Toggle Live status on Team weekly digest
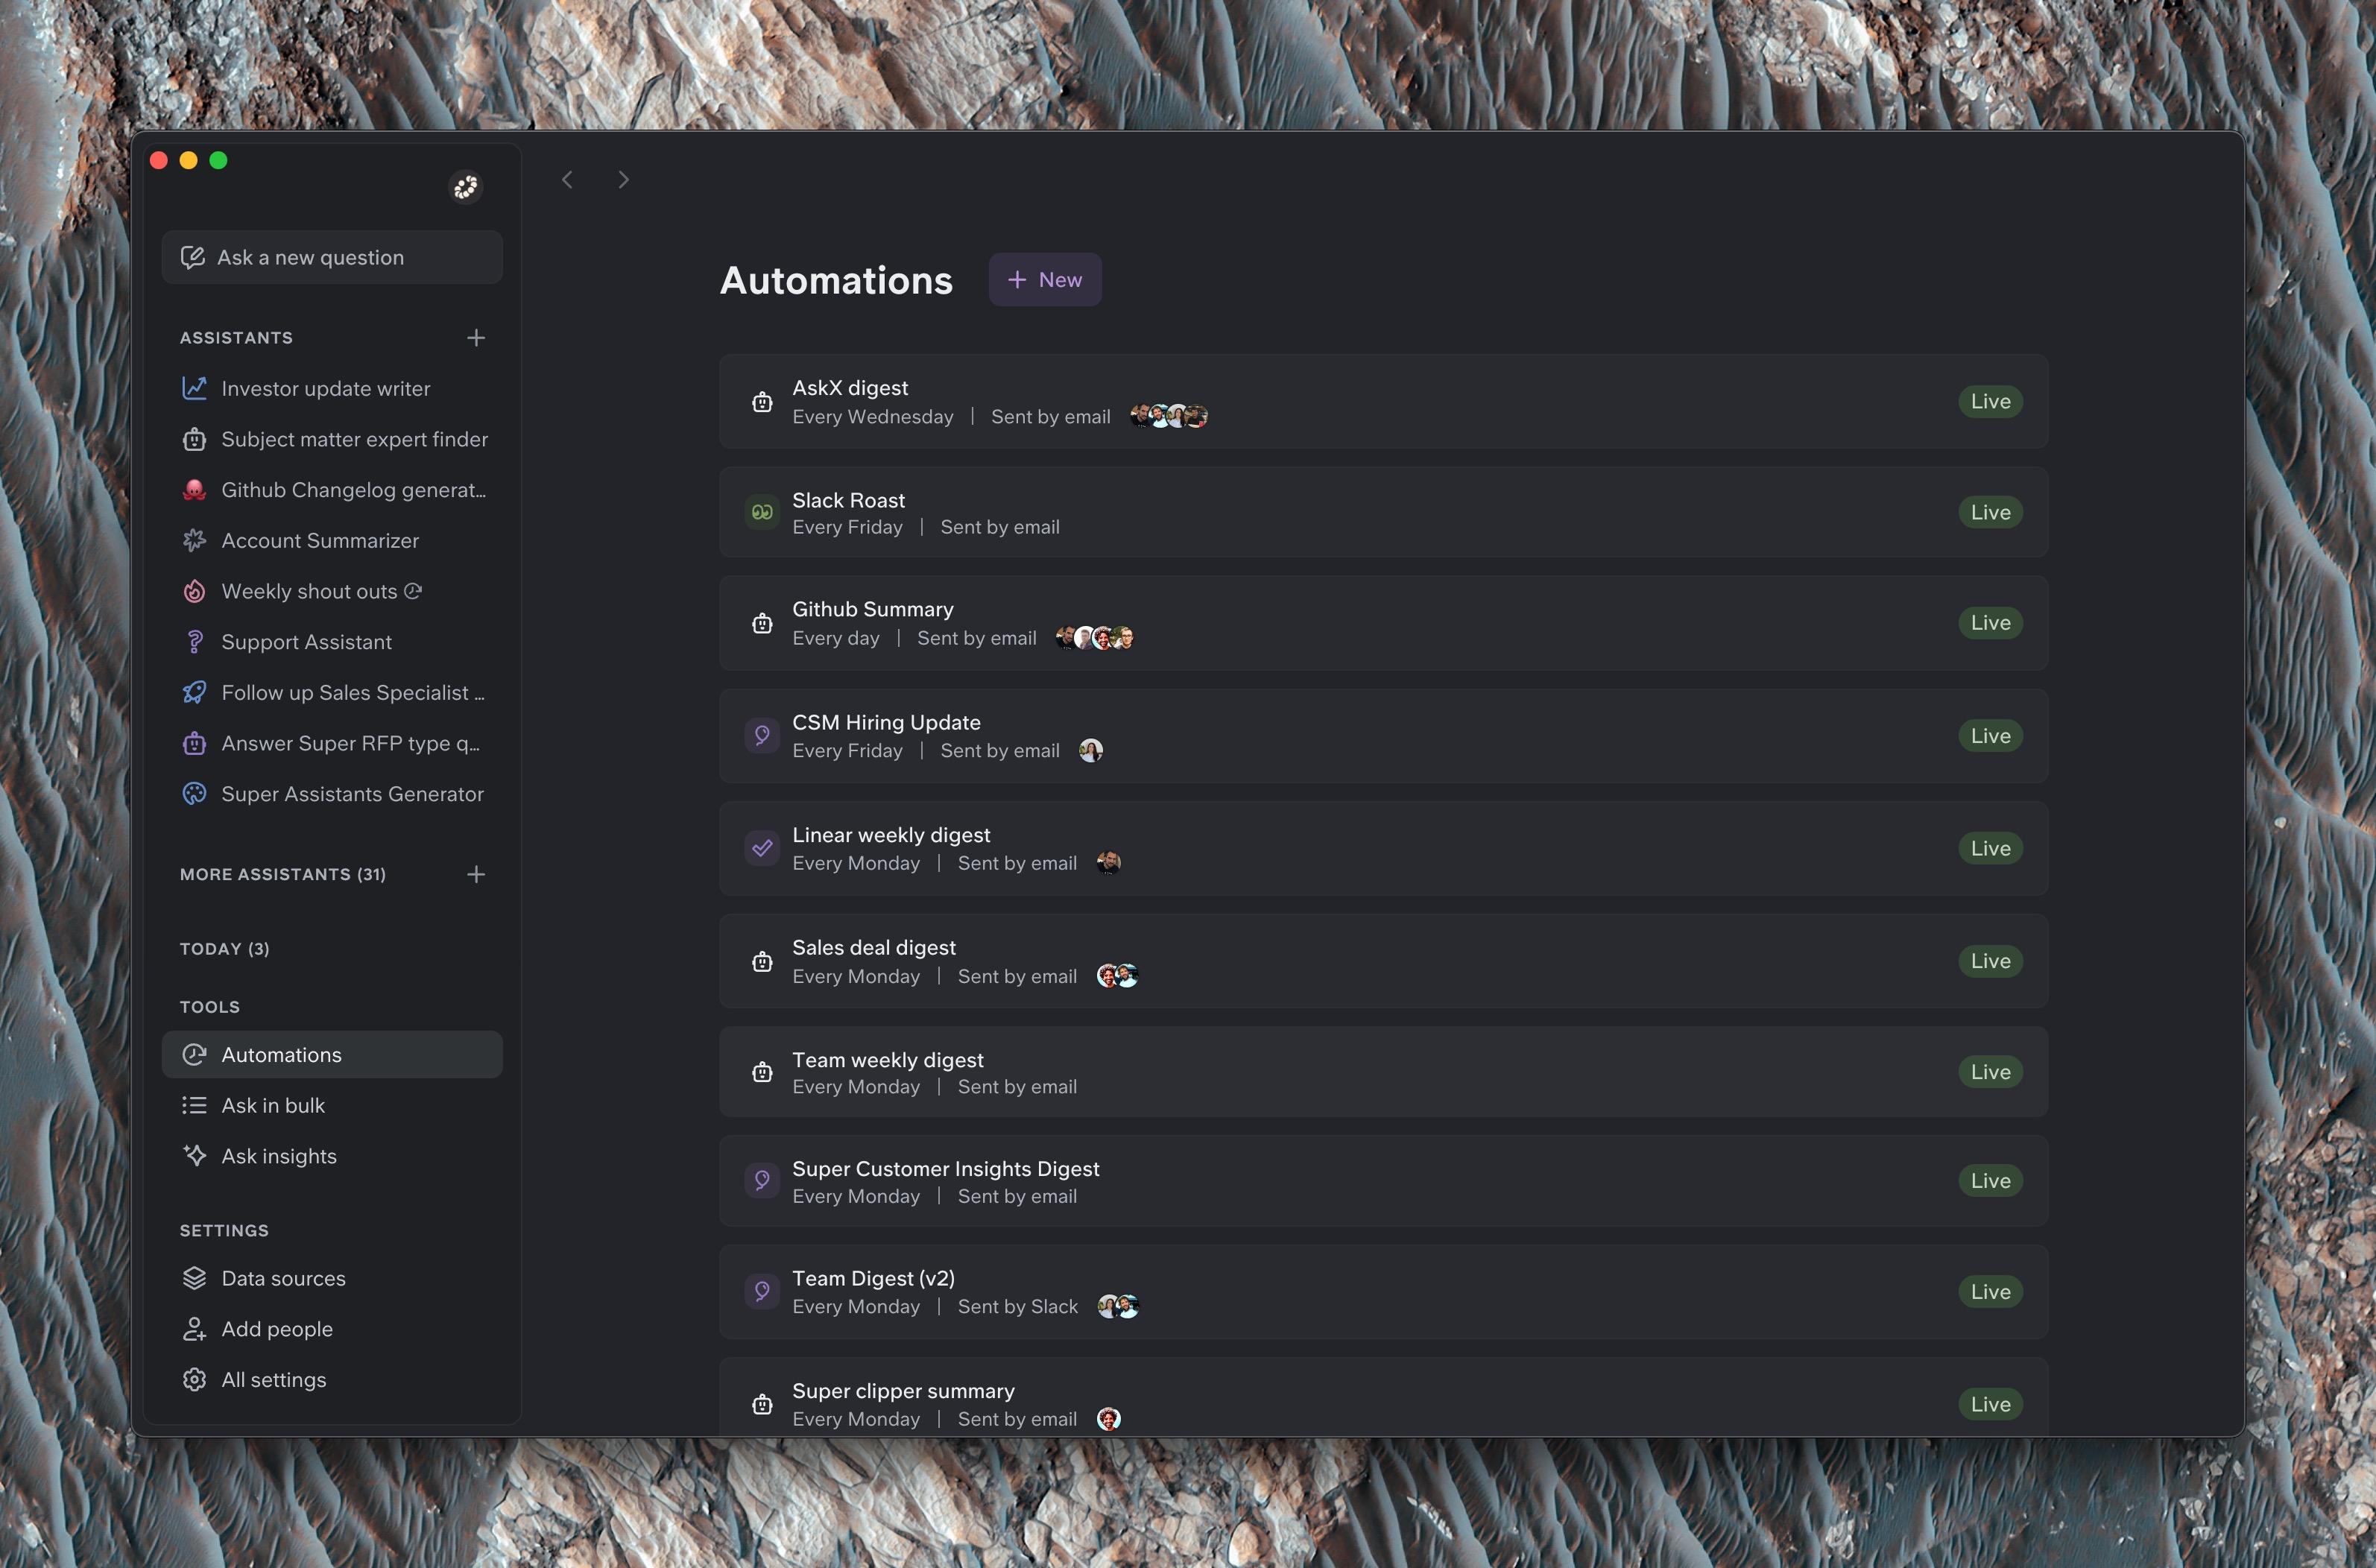Screen dimensions: 2376x1568 coord(1990,1072)
